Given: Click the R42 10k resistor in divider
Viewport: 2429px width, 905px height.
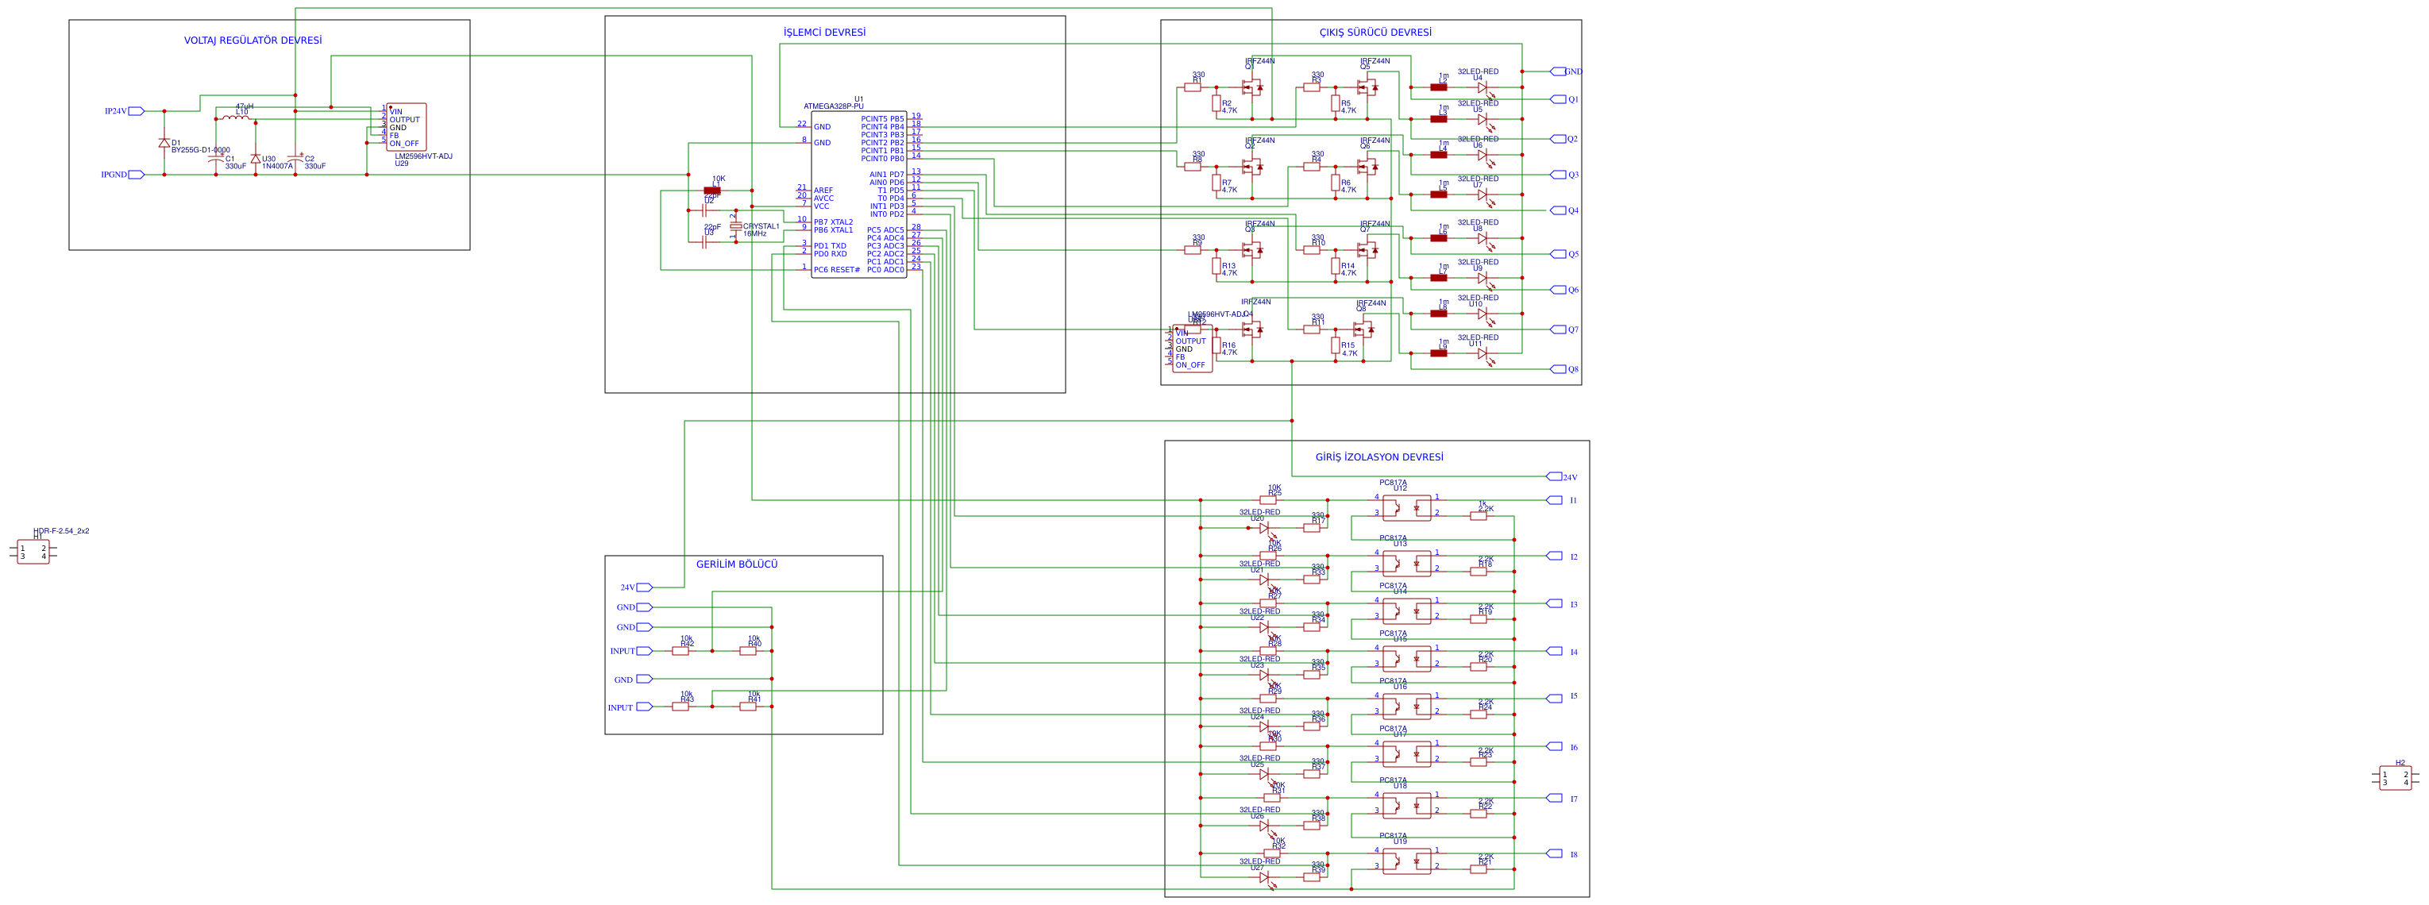Looking at the screenshot, I should pos(680,650).
